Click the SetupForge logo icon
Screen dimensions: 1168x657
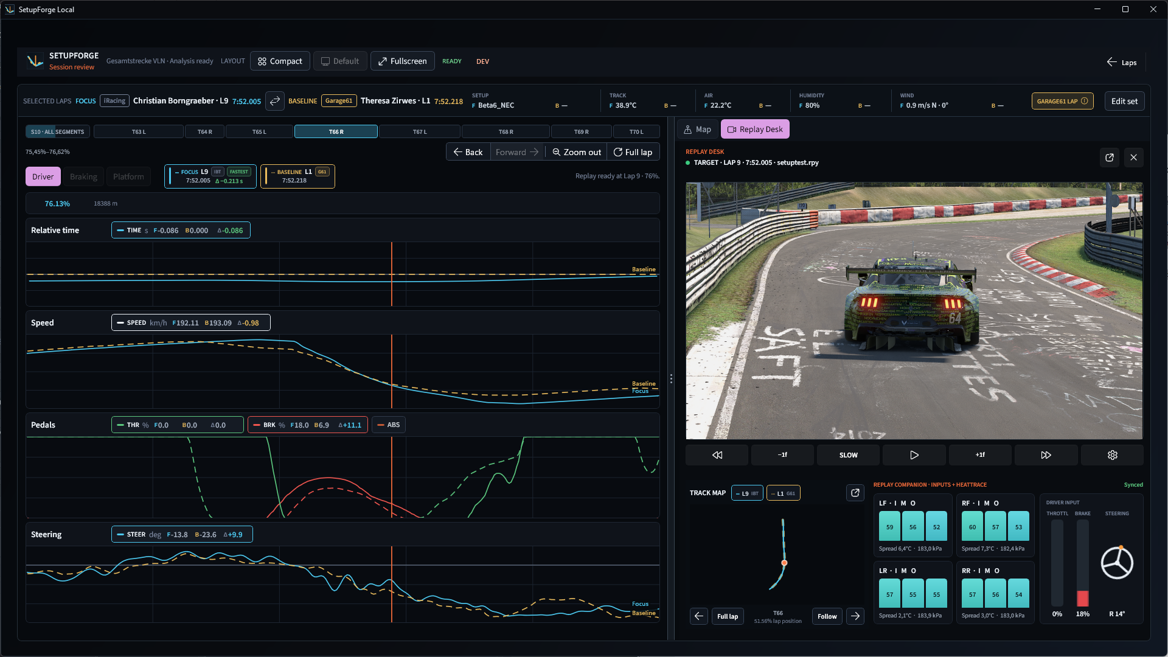point(35,61)
